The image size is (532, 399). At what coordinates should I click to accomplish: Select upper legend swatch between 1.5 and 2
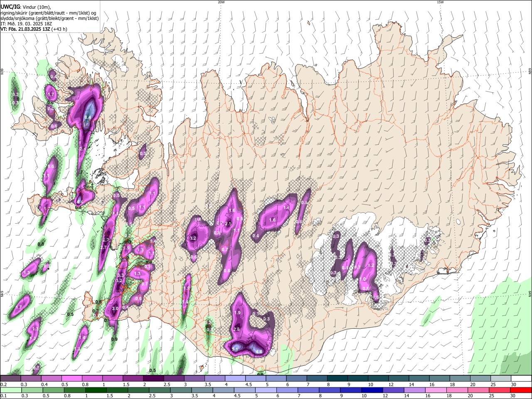point(133,379)
